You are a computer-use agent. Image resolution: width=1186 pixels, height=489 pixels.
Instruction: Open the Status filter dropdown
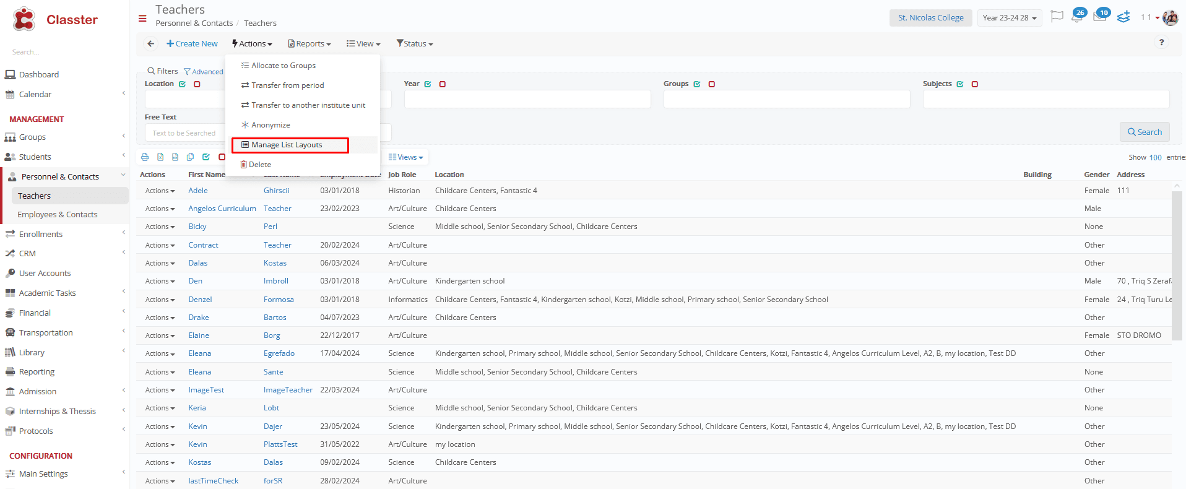(x=415, y=44)
